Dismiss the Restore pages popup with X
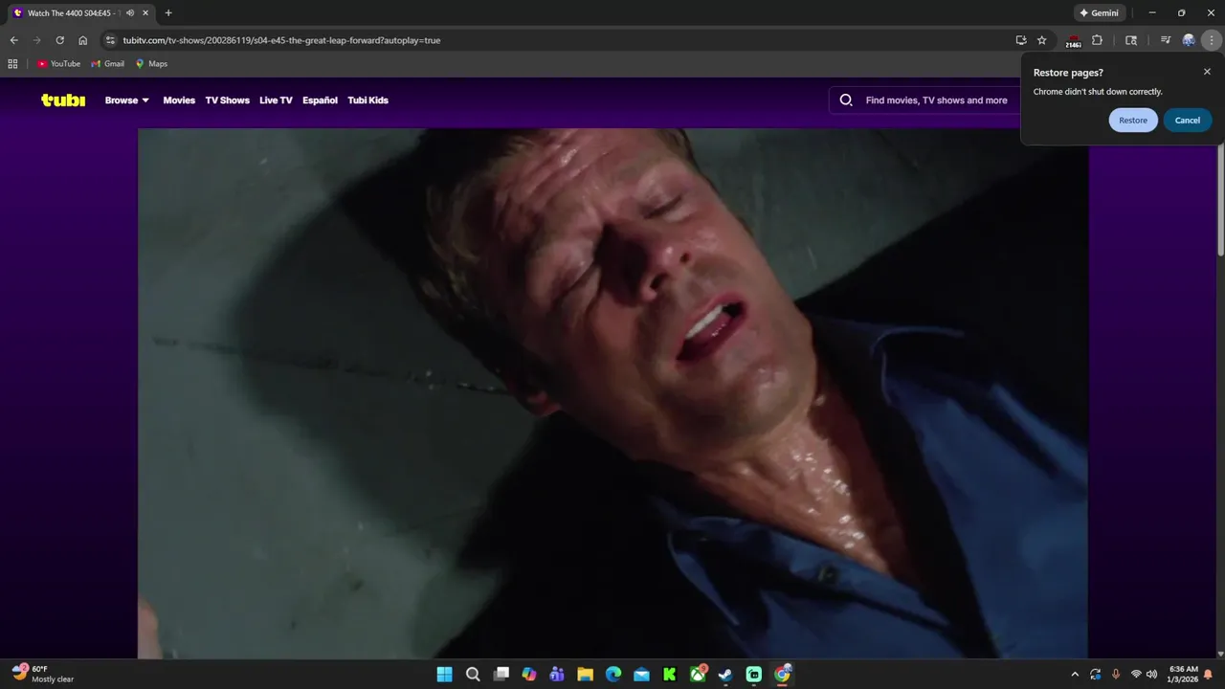This screenshot has width=1225, height=689. click(1207, 72)
